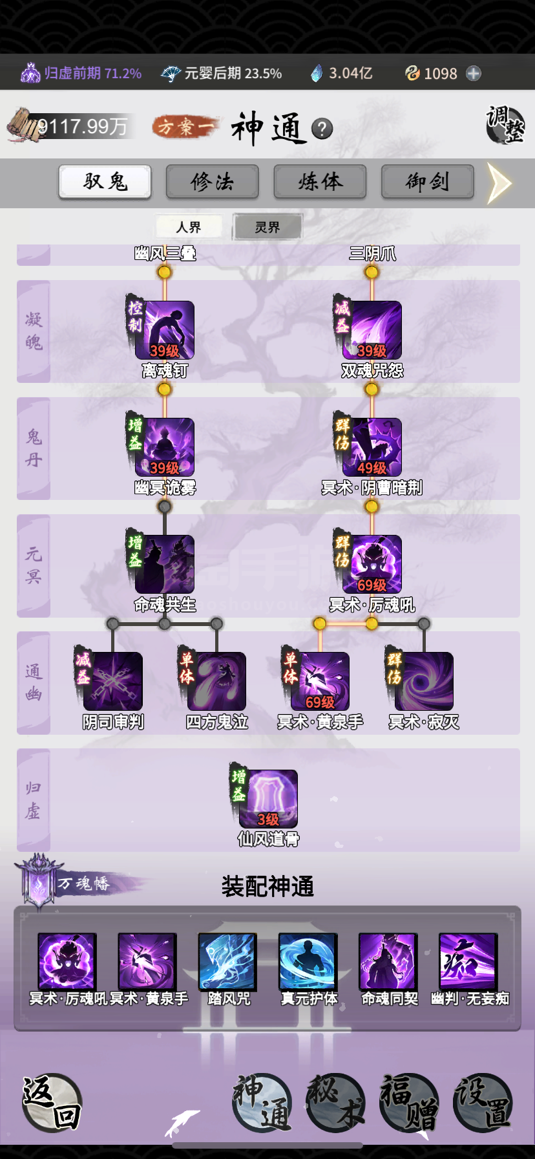Open the 阴司审判 skill icon

(x=113, y=681)
